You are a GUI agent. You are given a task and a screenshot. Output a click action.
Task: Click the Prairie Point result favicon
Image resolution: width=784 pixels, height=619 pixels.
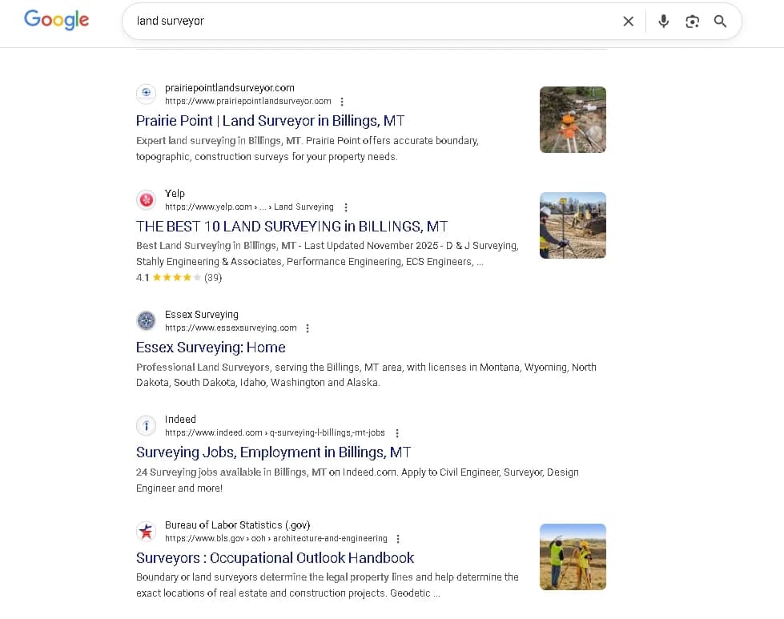coord(146,94)
